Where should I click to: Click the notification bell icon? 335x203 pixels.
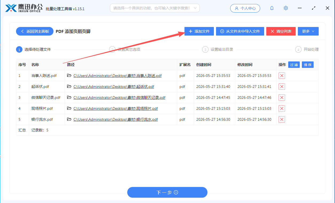click(x=272, y=8)
